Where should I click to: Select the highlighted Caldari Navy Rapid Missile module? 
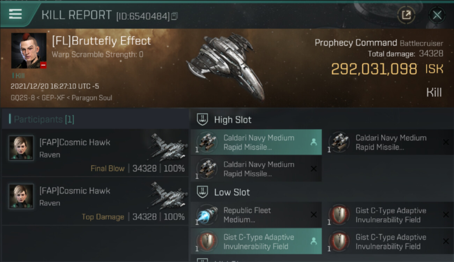click(x=256, y=142)
